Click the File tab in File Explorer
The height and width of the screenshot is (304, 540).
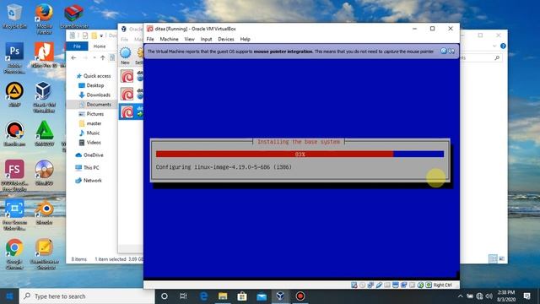coord(77,46)
